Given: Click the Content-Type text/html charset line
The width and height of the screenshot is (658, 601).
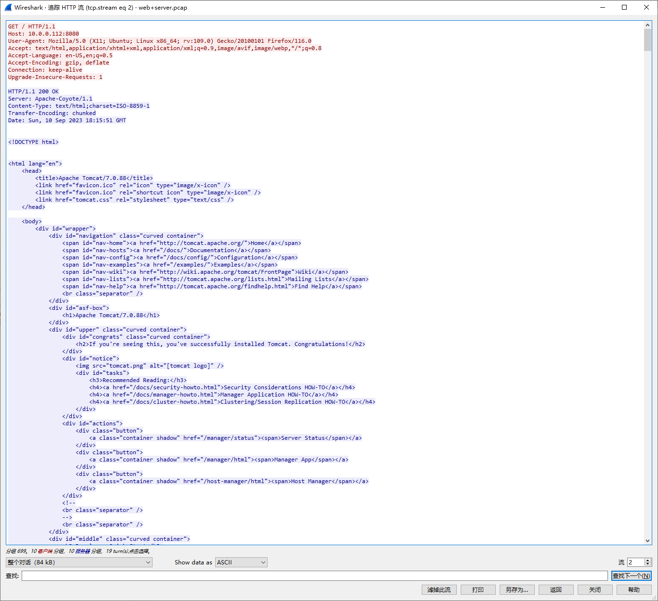Looking at the screenshot, I should click(79, 106).
